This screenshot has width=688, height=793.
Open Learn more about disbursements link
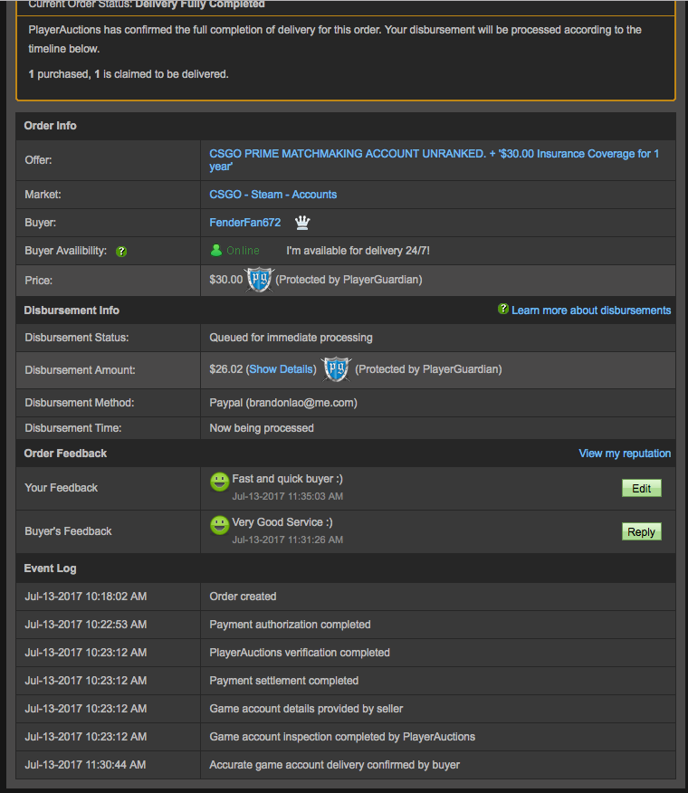click(x=591, y=311)
